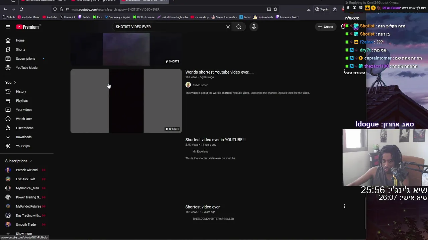Image resolution: width=428 pixels, height=240 pixels.
Task: Open the YouTube Music bookmark
Action: pyautogui.click(x=29, y=17)
